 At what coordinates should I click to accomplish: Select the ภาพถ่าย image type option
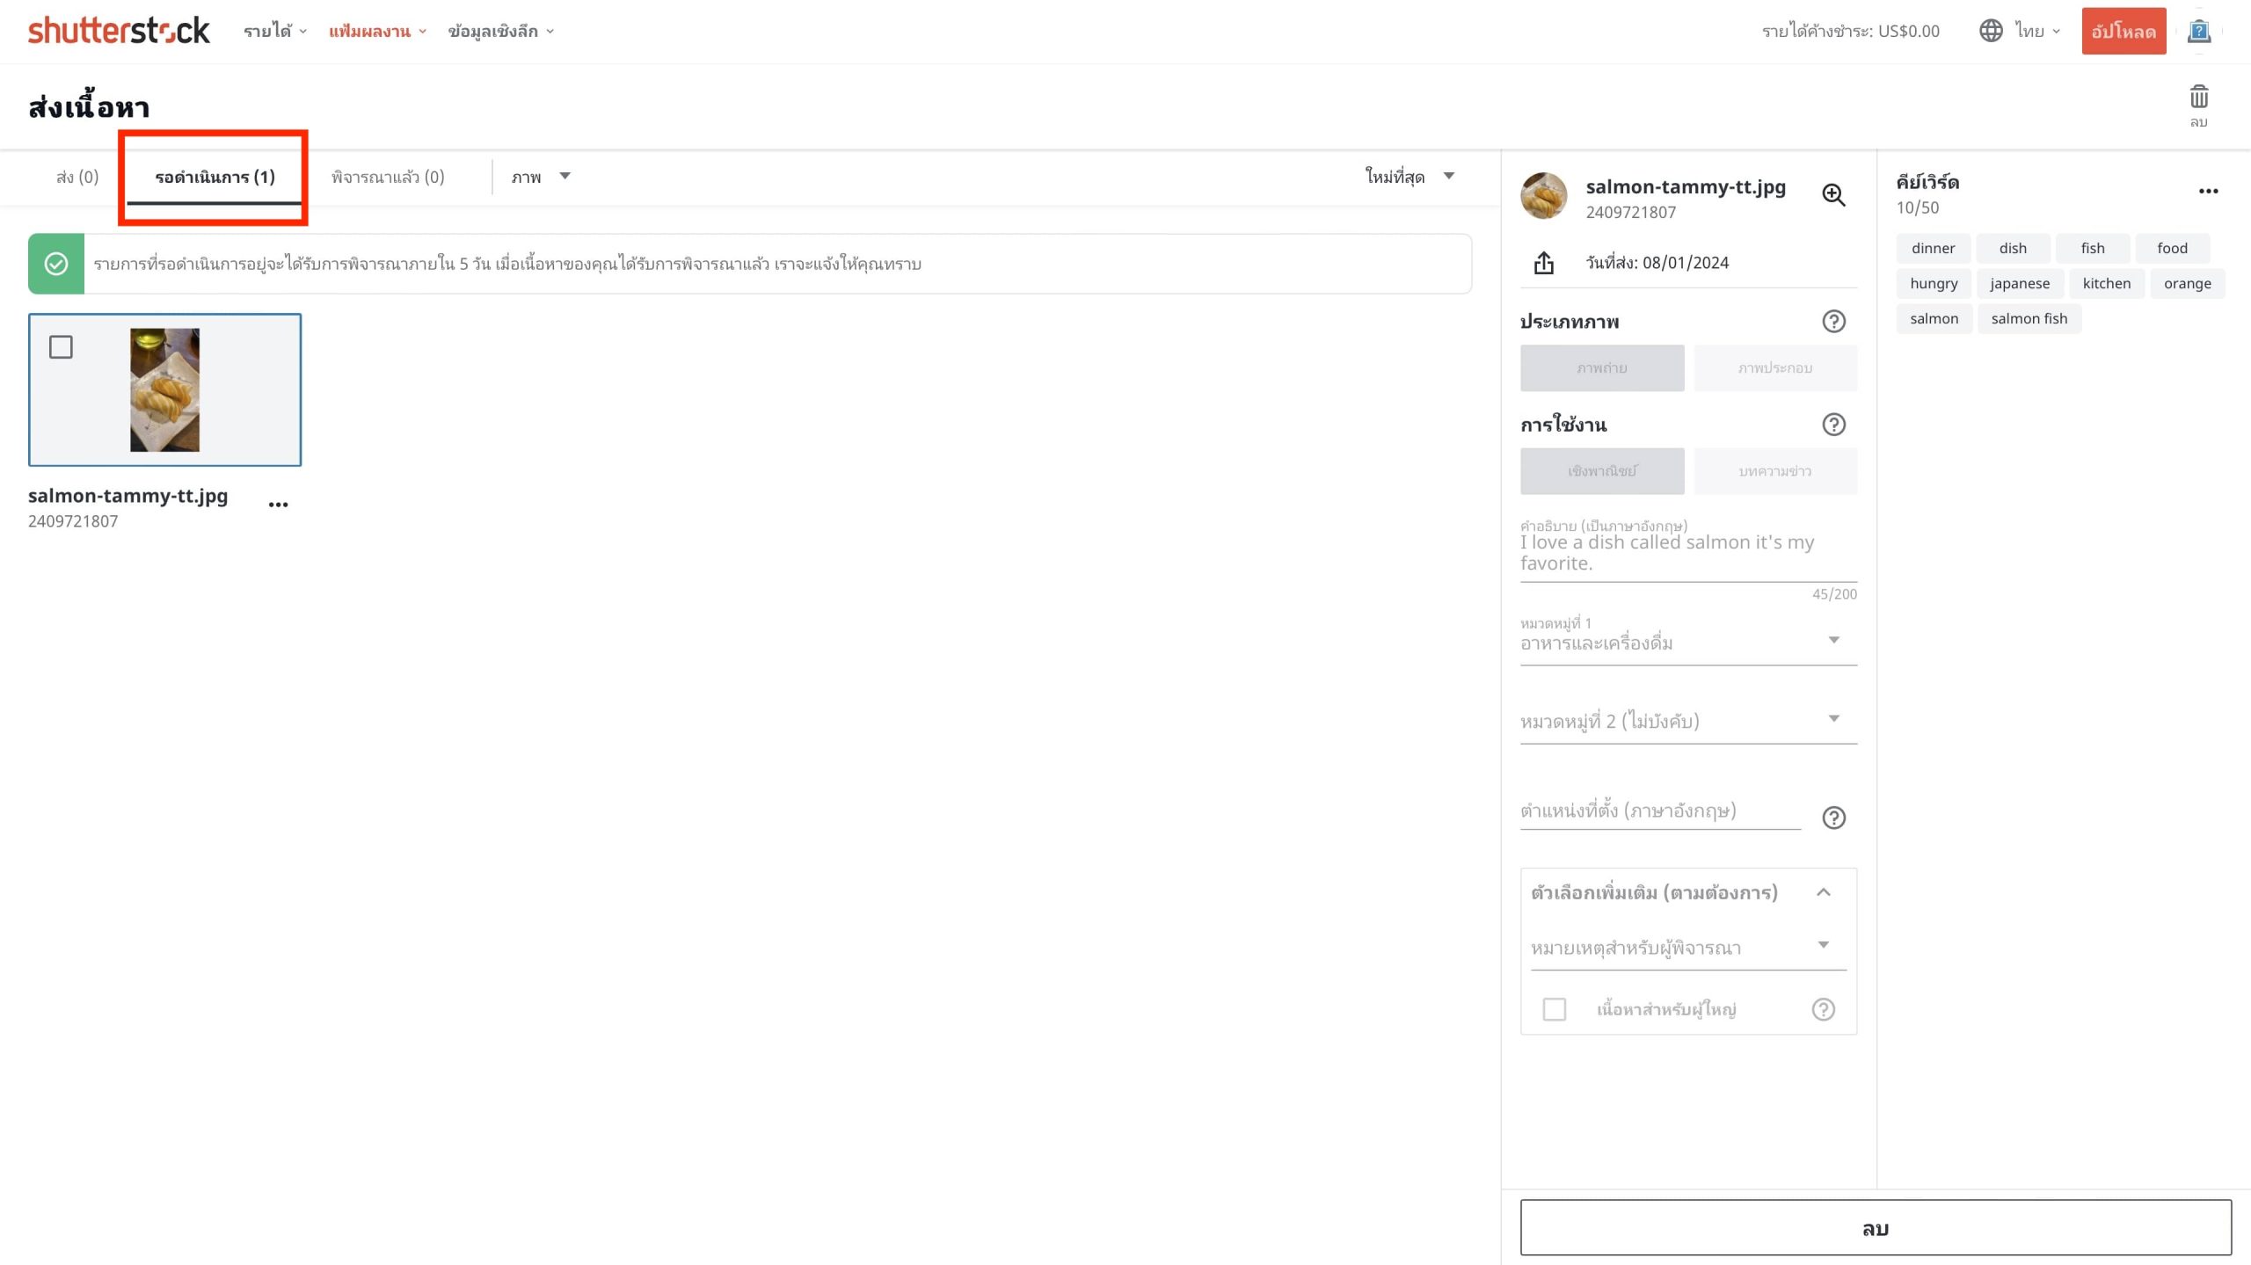click(1602, 368)
